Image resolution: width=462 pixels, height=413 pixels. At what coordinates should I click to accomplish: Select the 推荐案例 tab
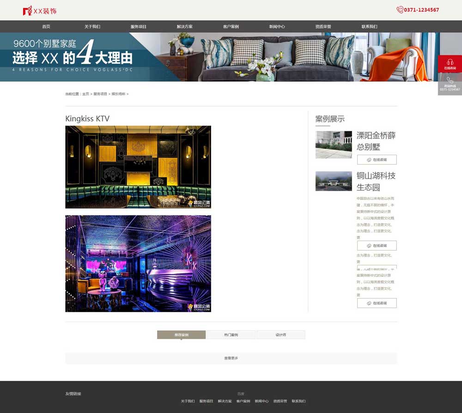[181, 335]
